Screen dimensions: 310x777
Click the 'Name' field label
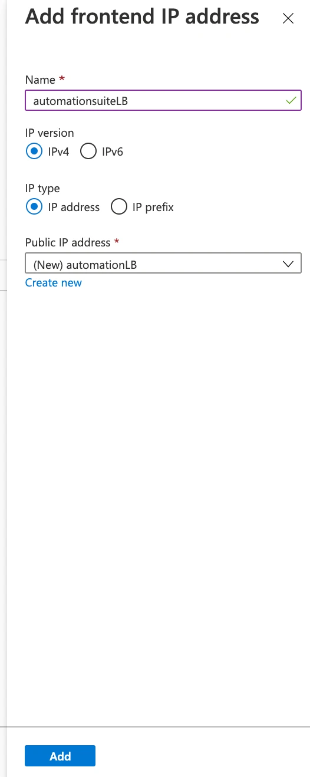pyautogui.click(x=40, y=80)
